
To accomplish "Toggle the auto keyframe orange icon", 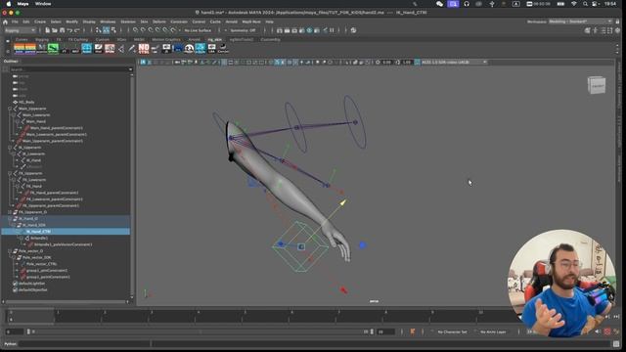I will tap(413, 331).
